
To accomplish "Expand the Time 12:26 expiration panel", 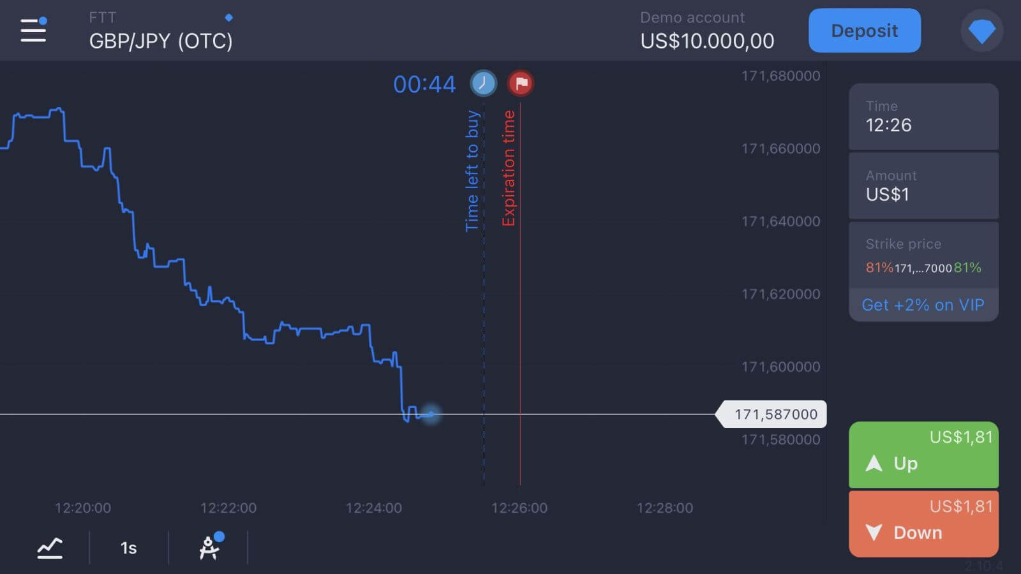I will point(923,117).
